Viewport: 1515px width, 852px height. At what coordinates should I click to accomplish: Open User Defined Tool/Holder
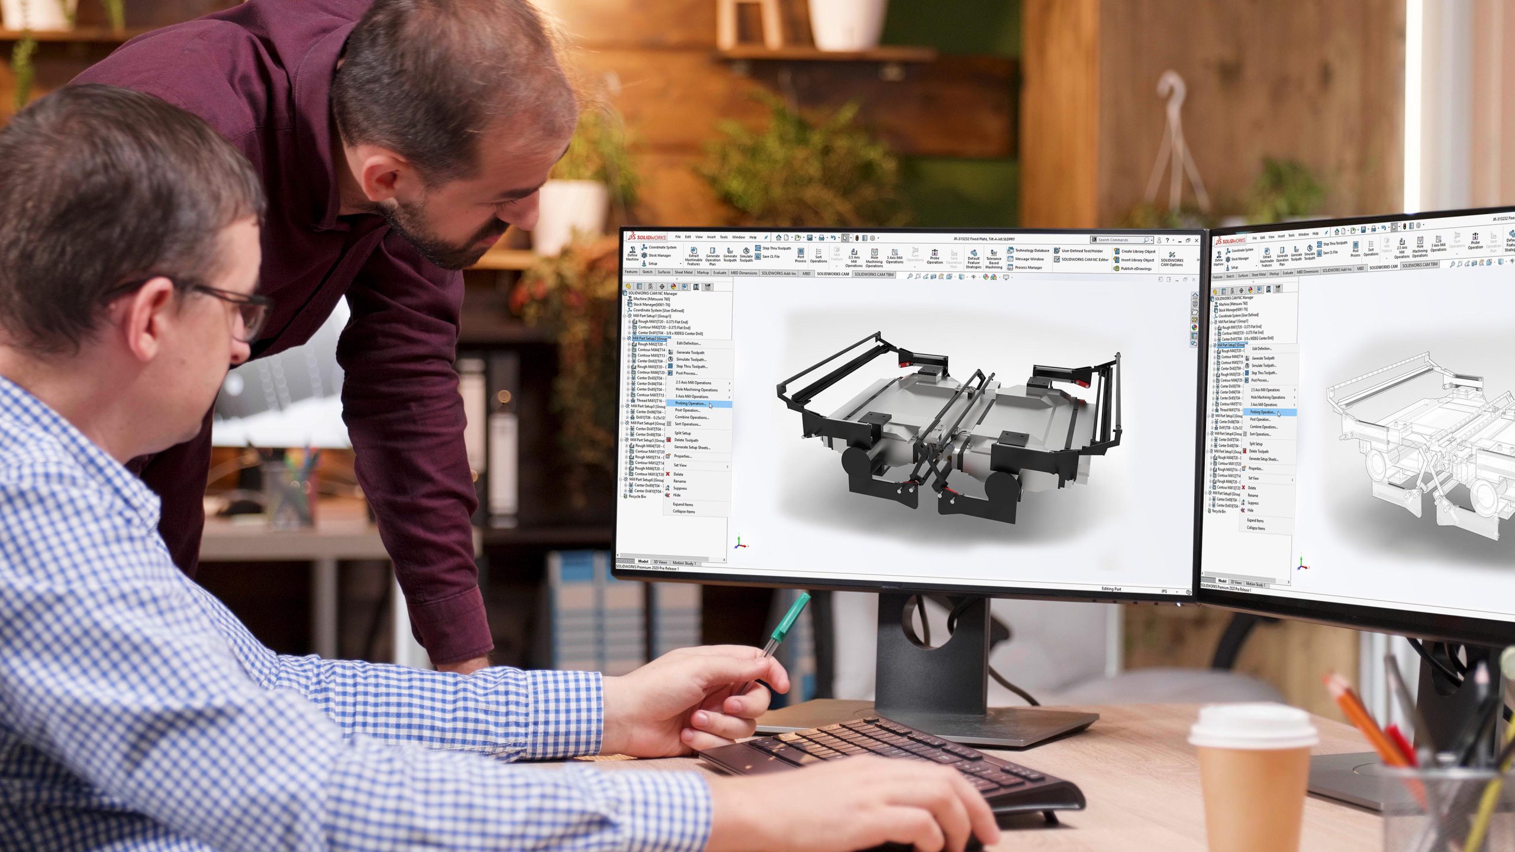pos(1078,251)
